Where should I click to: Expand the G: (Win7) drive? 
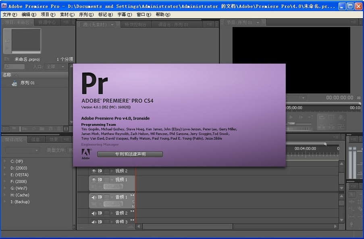[x=5, y=188]
